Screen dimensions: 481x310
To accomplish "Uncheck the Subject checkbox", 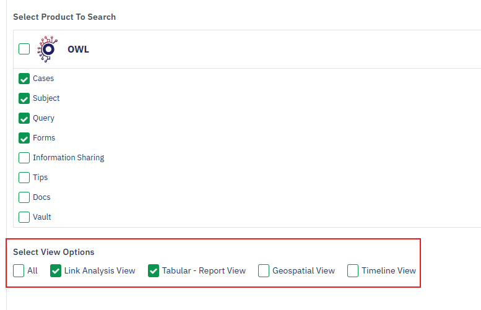I will pyautogui.click(x=24, y=98).
